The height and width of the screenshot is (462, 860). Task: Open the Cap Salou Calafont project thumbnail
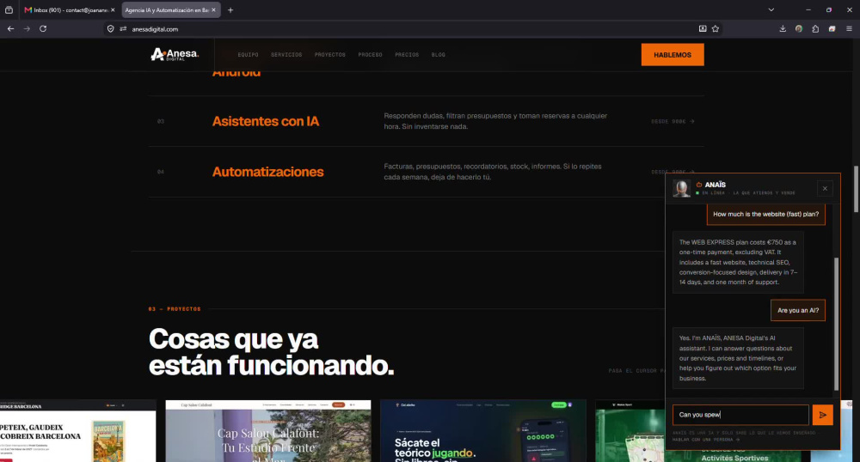click(x=268, y=431)
